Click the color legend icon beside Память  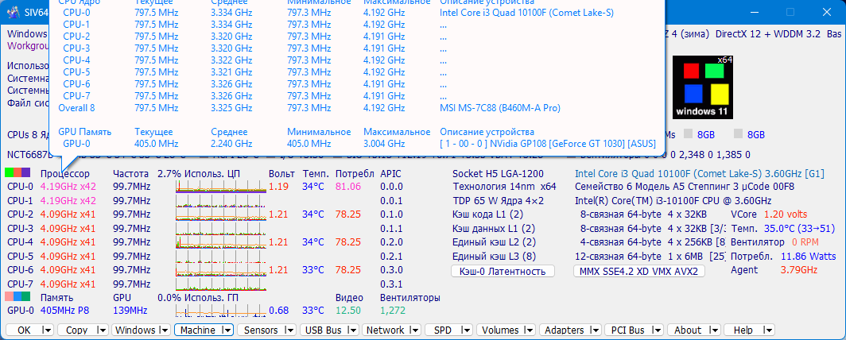tap(17, 296)
